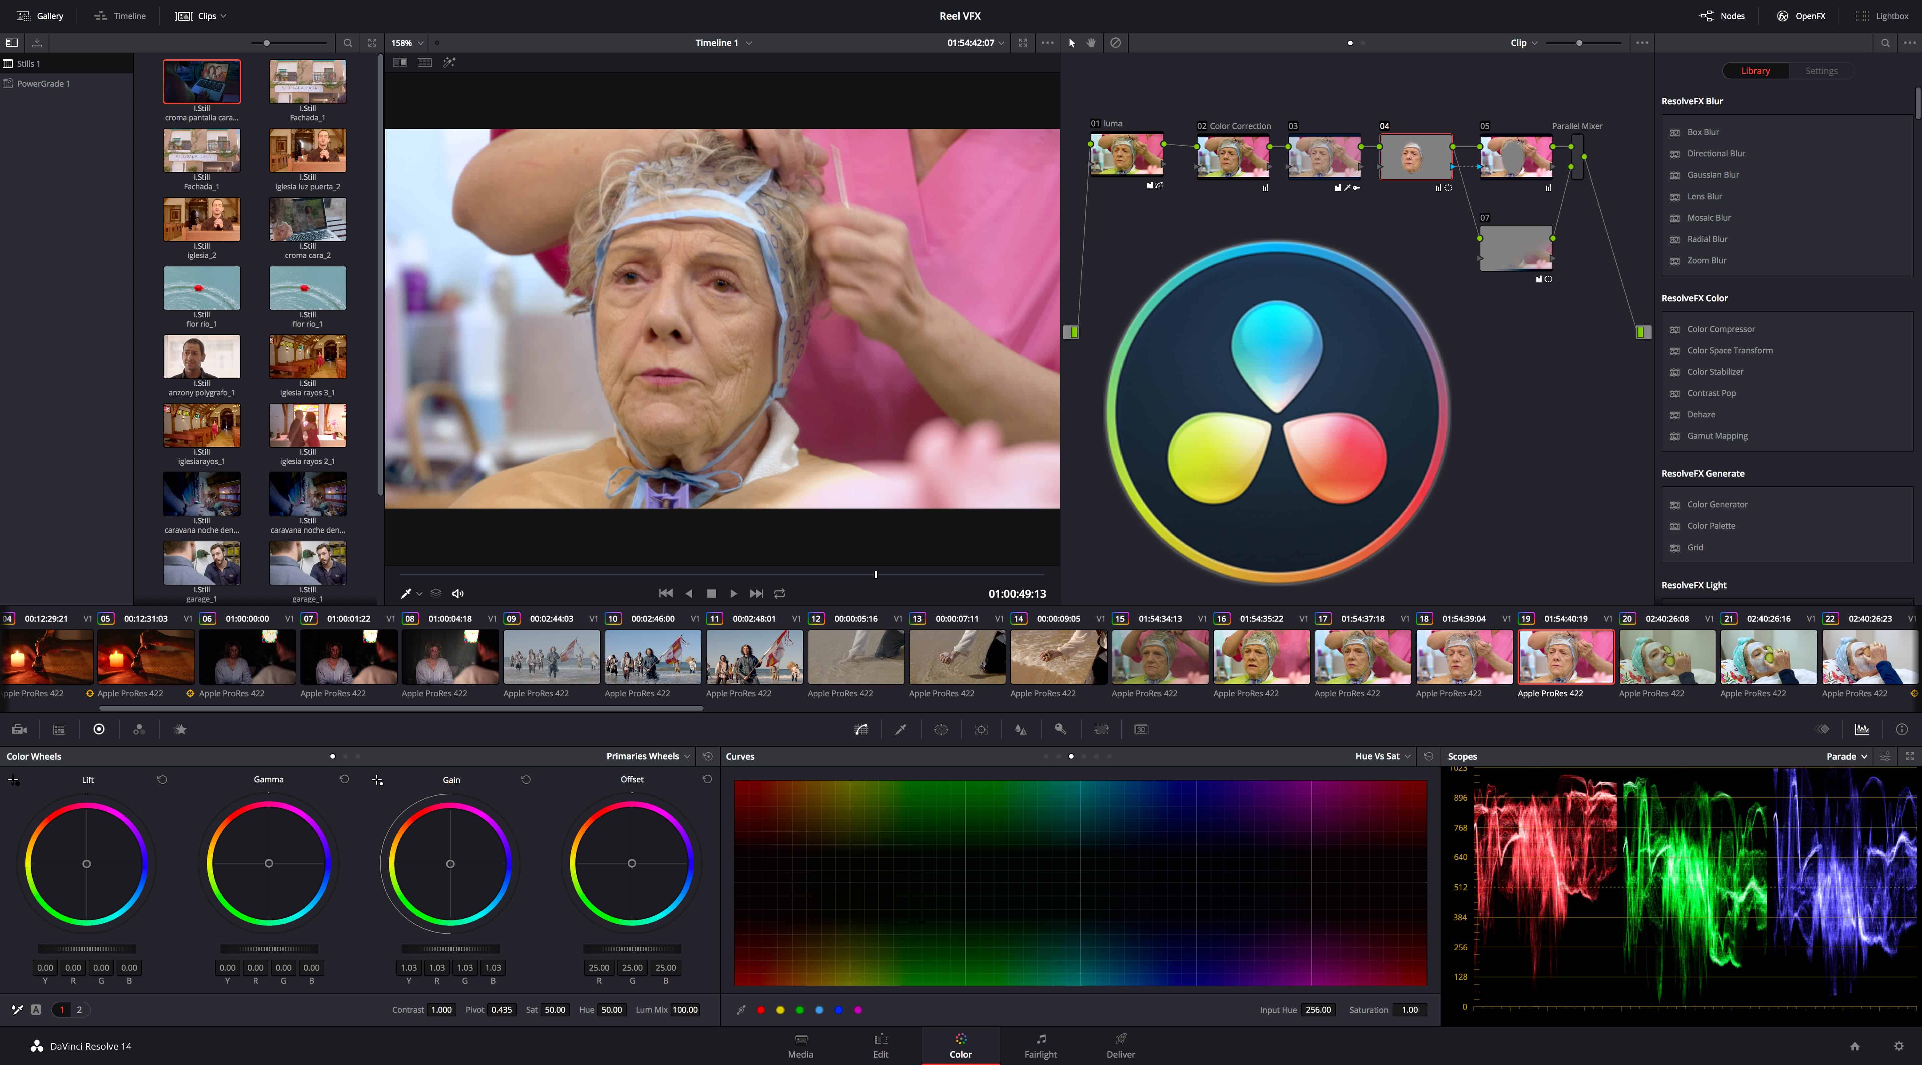Open the viewer eyedropper options dropdown
Screen dimensions: 1922x1065
[419, 594]
